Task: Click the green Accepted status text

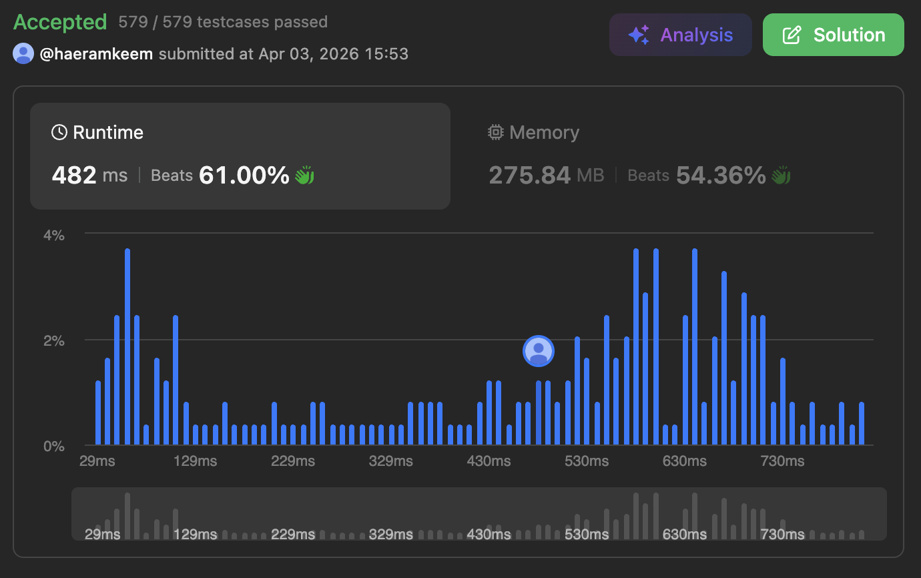Action: tap(60, 22)
